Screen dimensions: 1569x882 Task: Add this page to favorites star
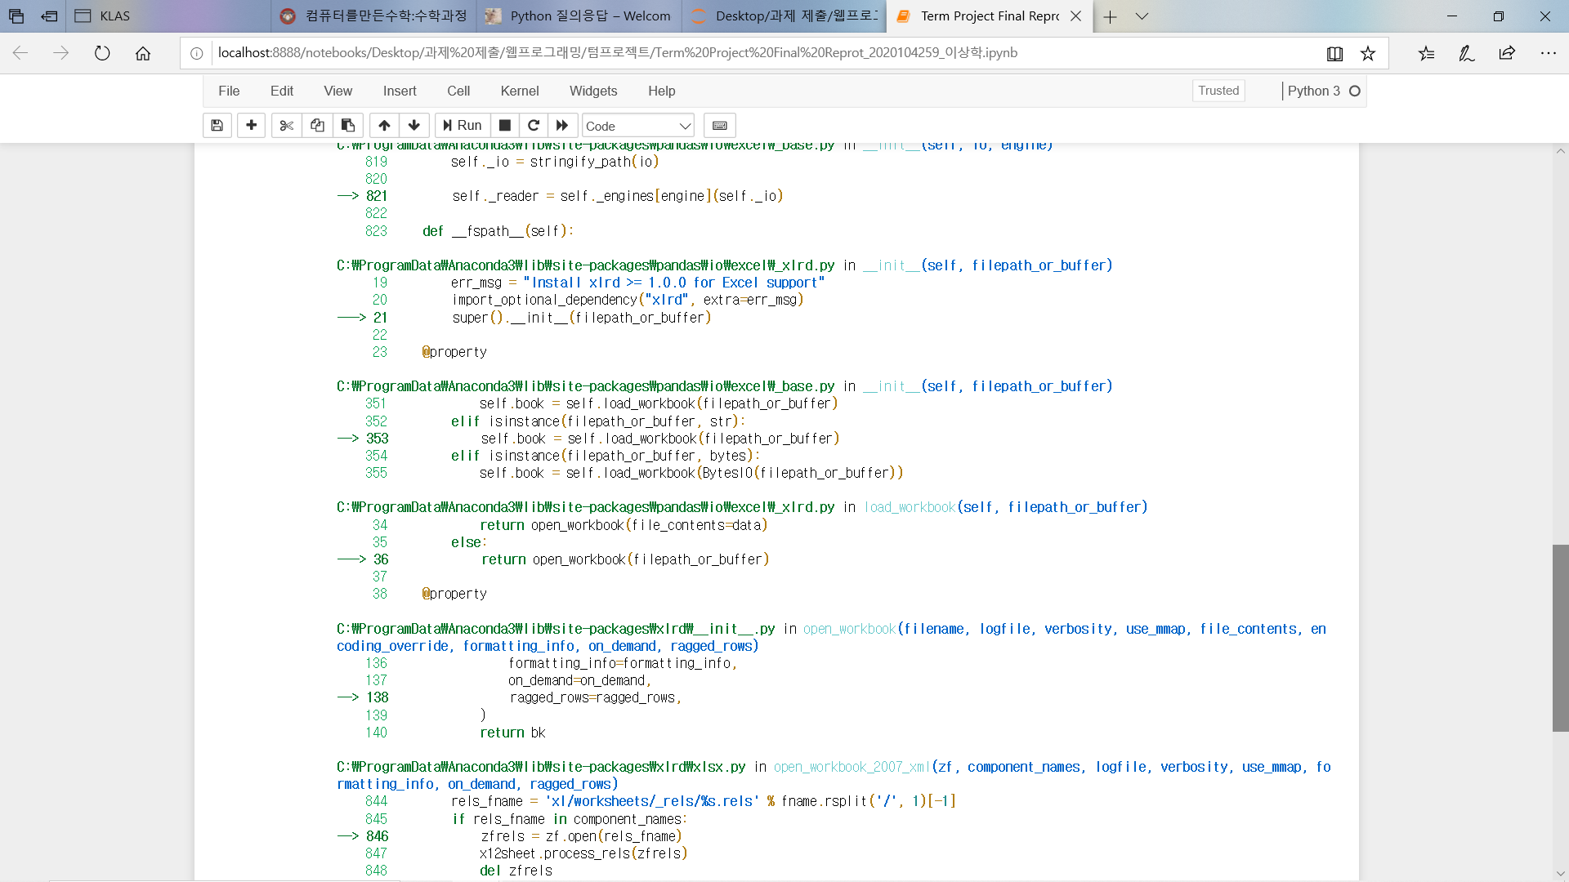point(1368,53)
